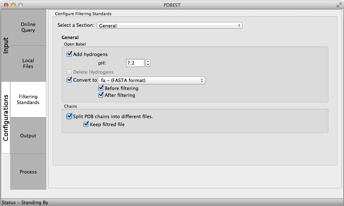Switch to the Local Files tab
Viewport: 344px width, 206px height.
[28, 64]
